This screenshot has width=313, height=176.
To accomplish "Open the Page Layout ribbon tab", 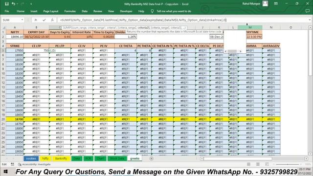I will coord(51,11).
